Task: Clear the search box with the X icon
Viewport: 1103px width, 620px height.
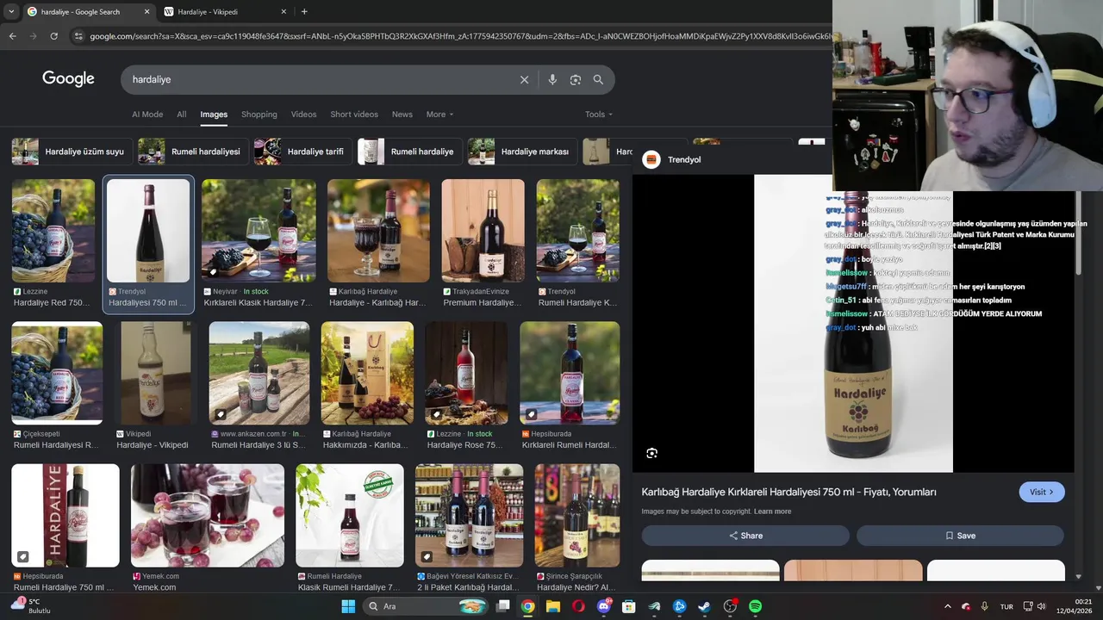Action: click(x=524, y=79)
